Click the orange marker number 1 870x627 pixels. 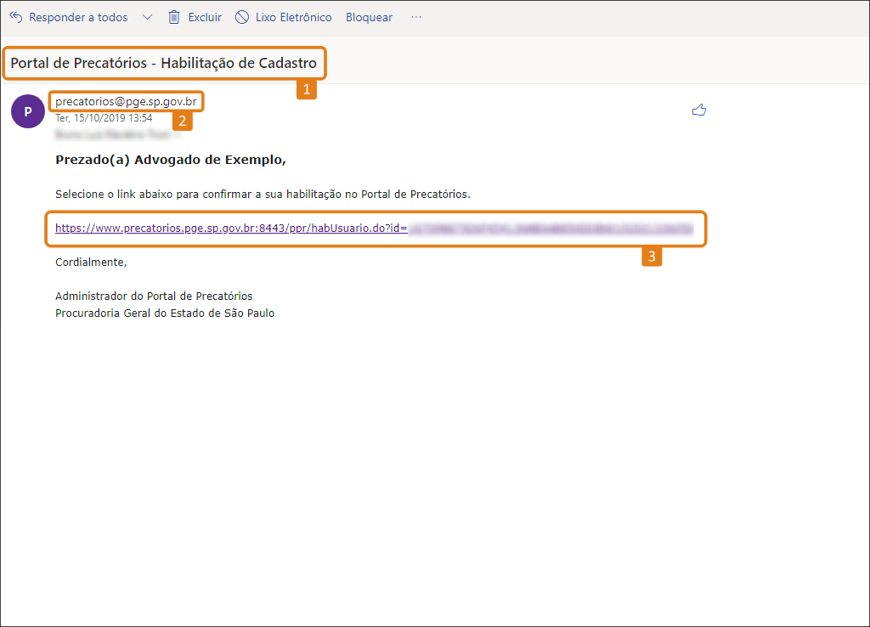tap(306, 89)
